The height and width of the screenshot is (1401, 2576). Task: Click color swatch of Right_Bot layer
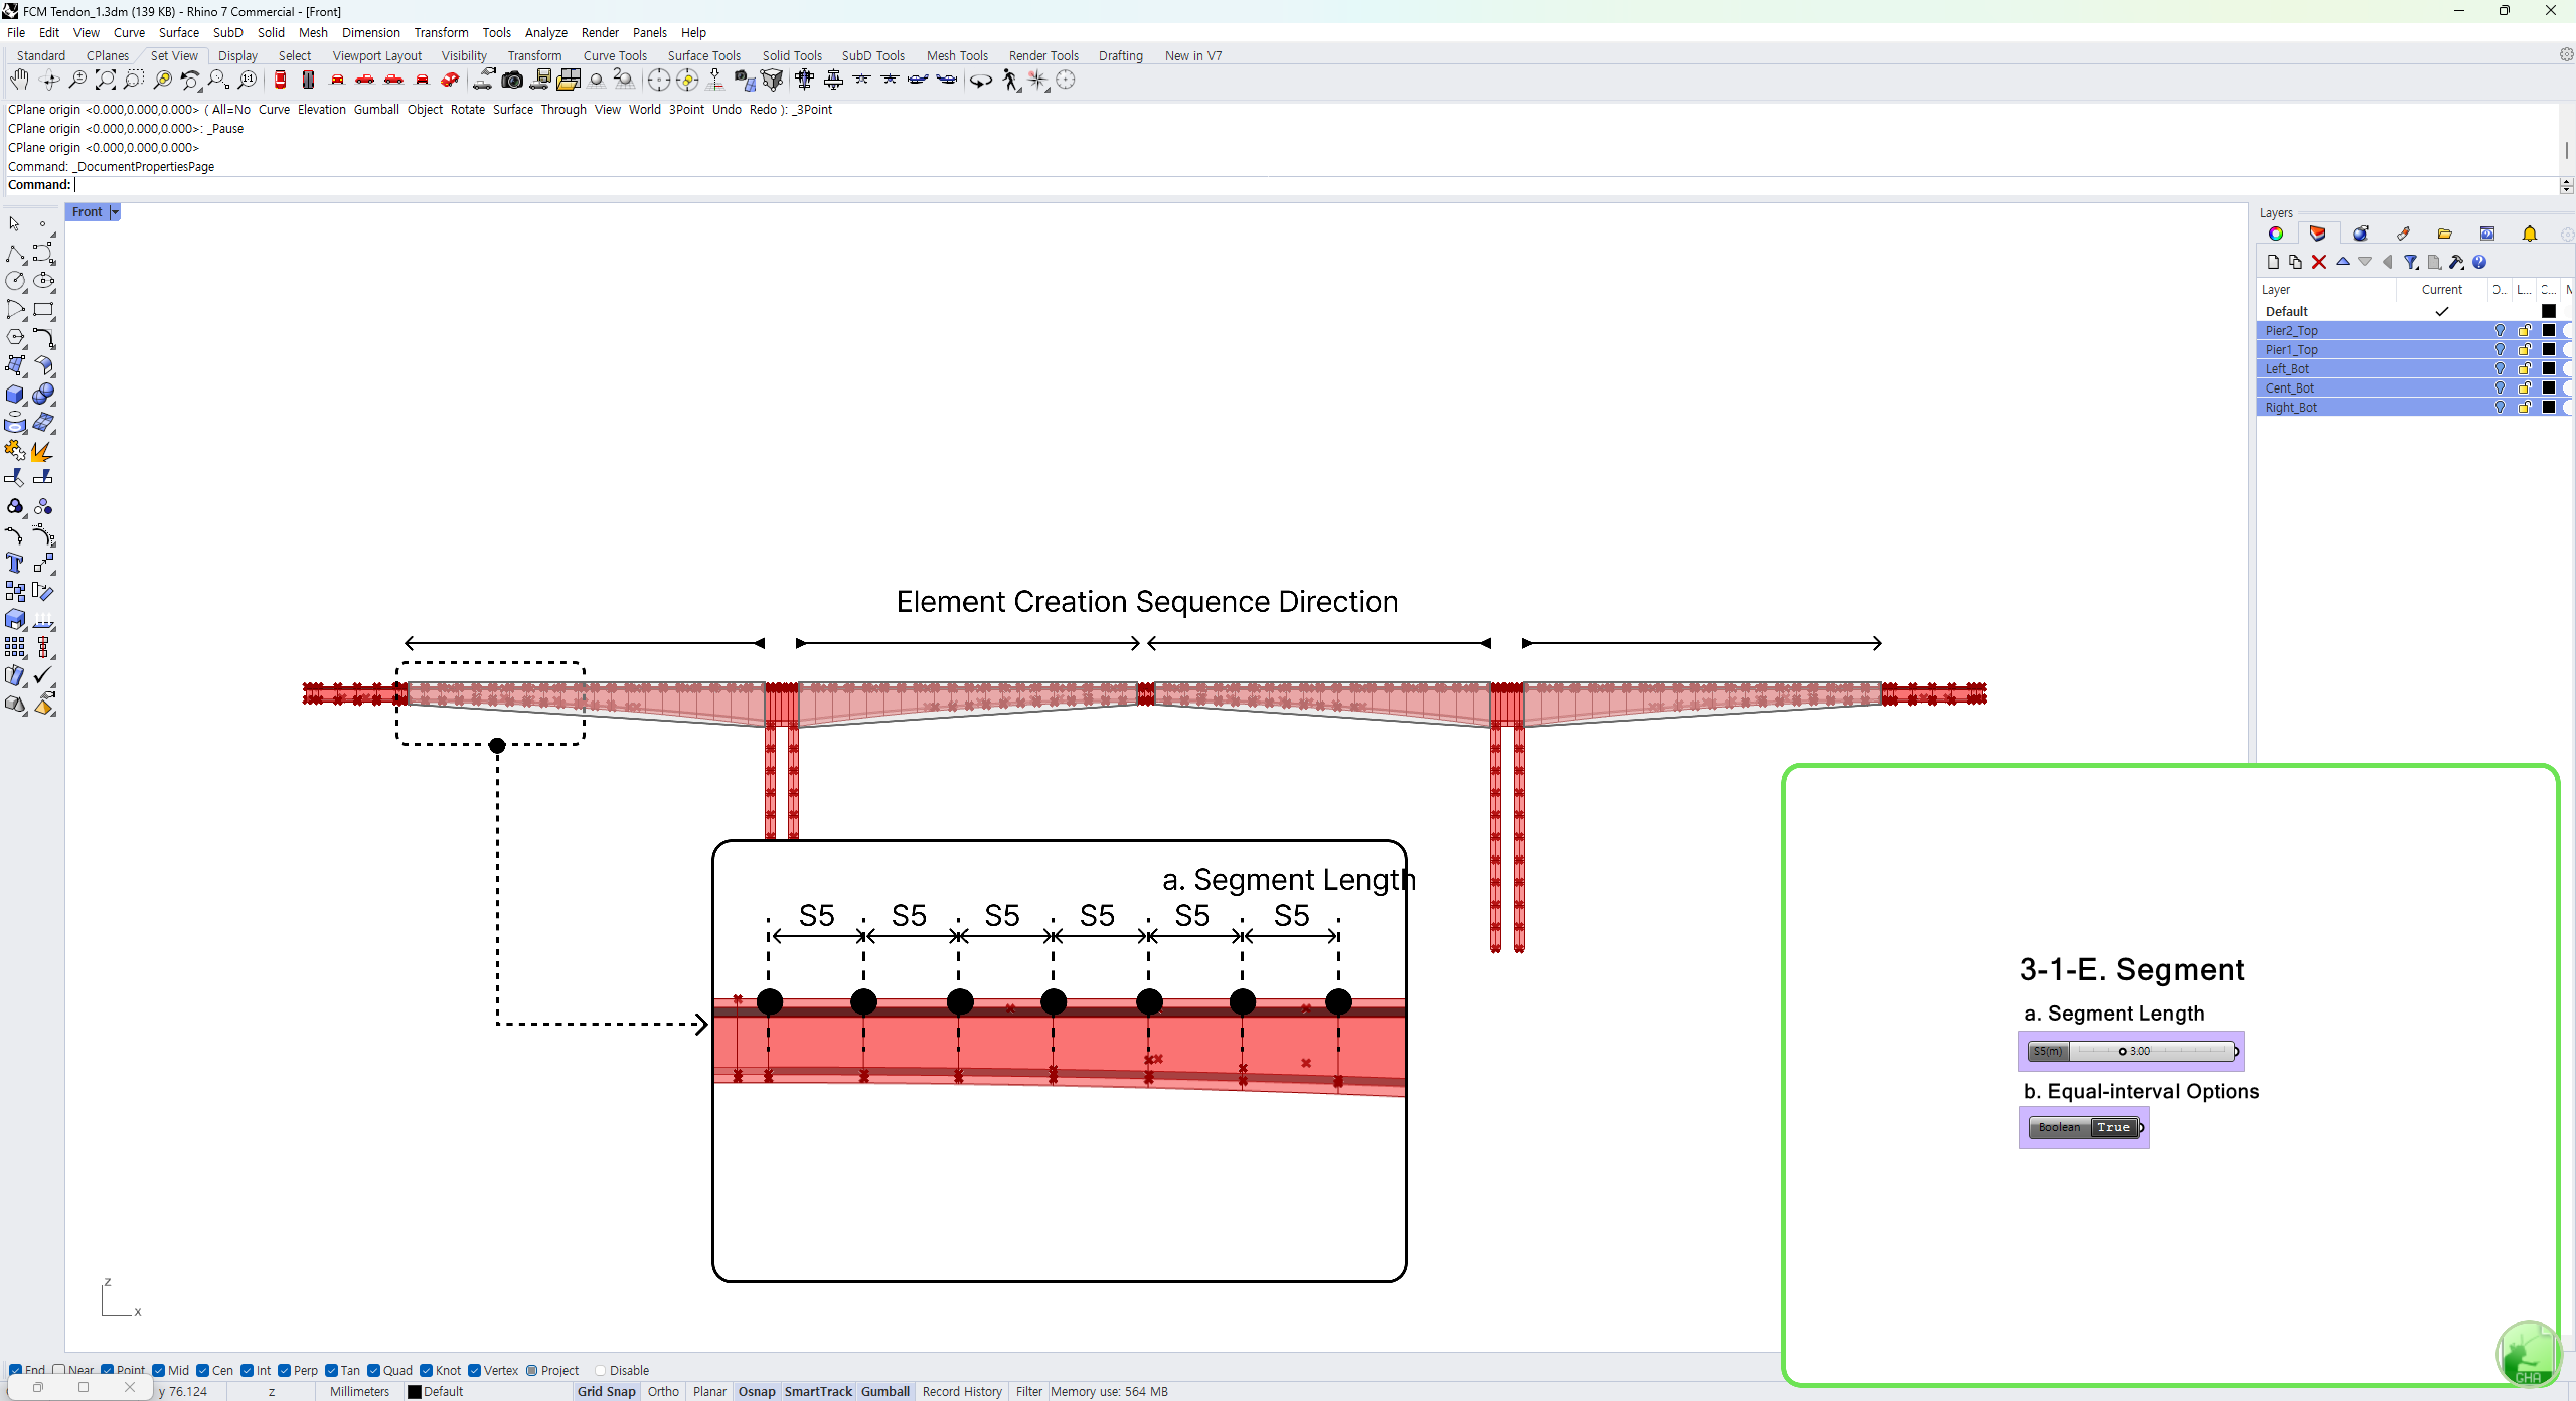[x=2549, y=407]
